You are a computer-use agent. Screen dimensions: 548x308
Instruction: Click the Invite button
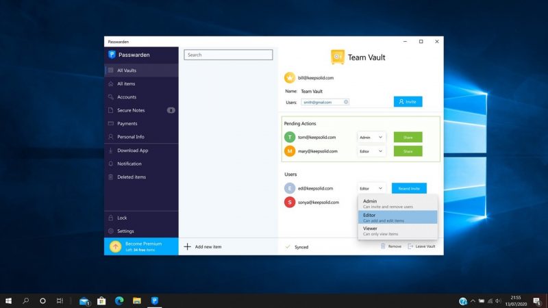[408, 101]
